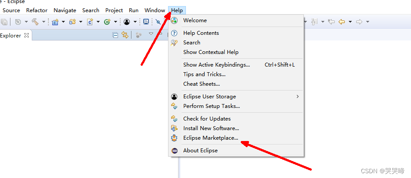411x178 pixels.
Task: Choose Check for Updates
Action: tap(236, 119)
